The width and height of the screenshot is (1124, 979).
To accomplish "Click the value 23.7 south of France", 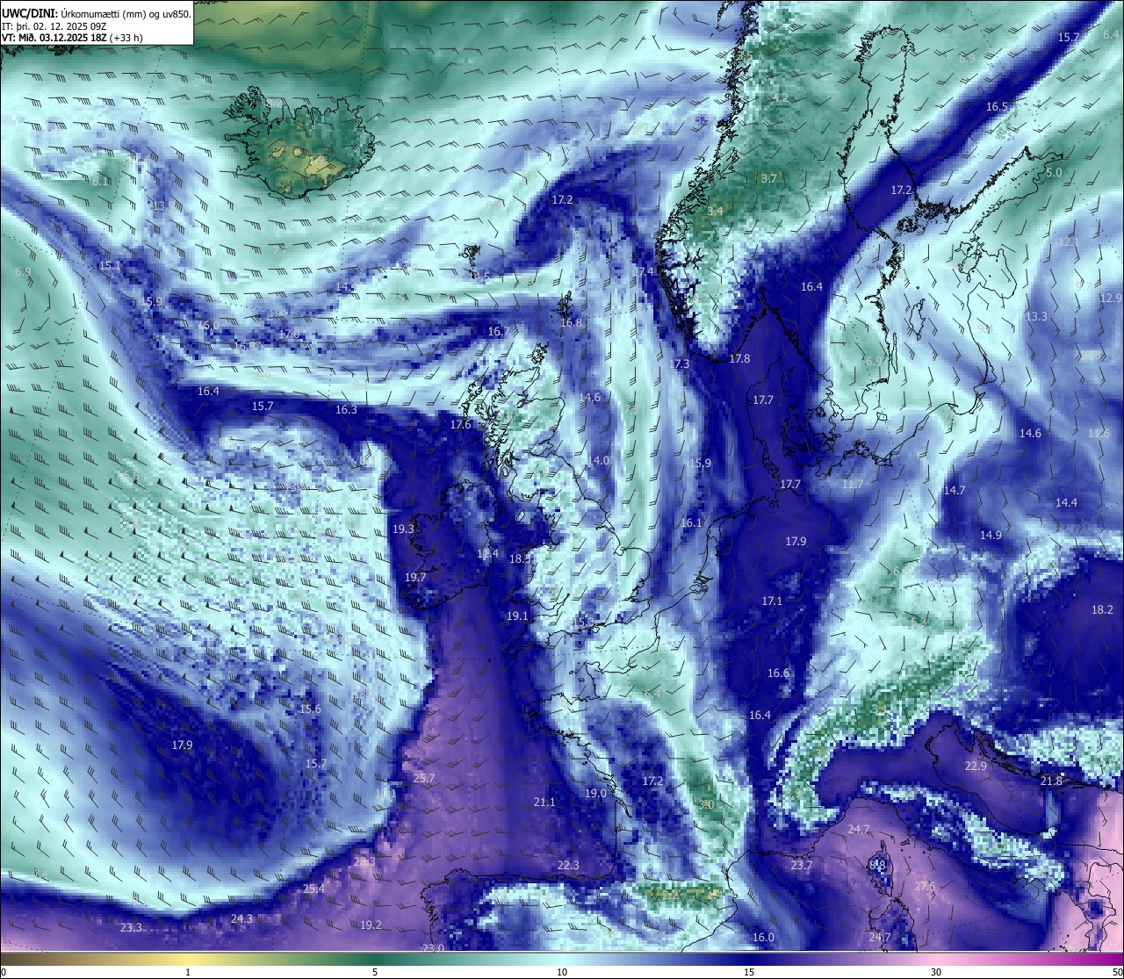I will pos(802,865).
